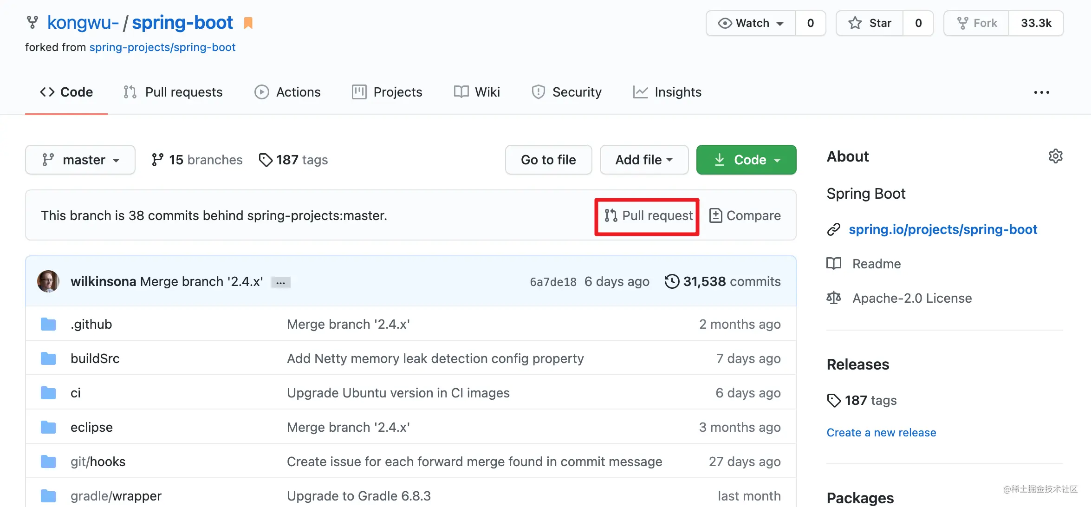
Task: Expand the commit message ellipsis
Action: point(280,282)
